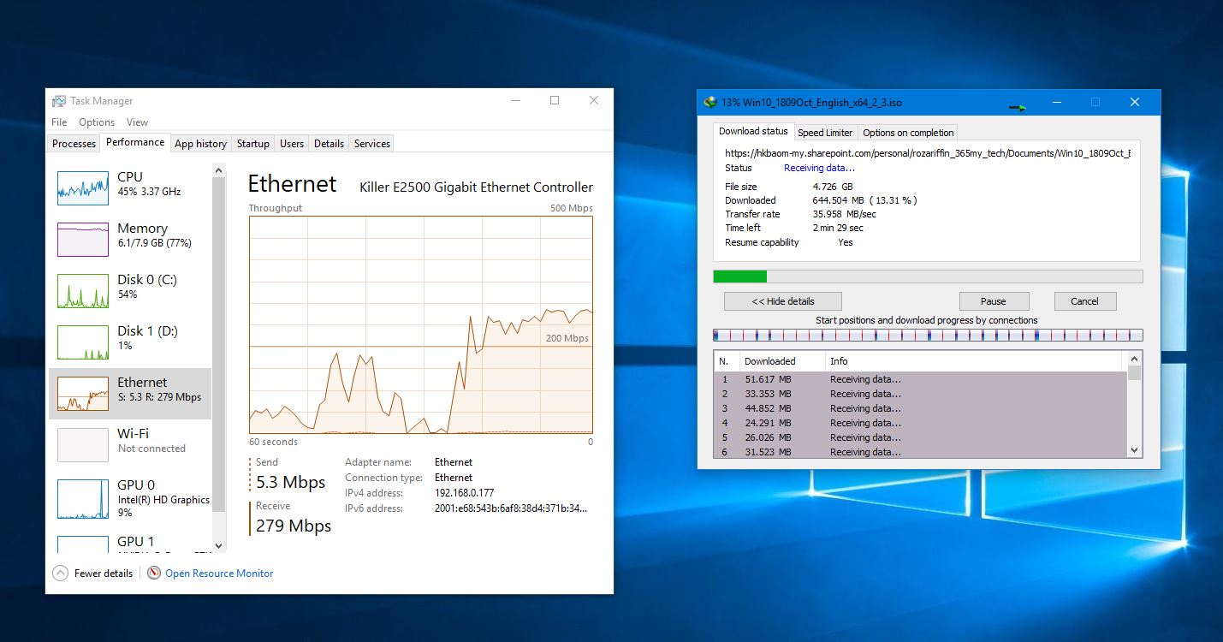The width and height of the screenshot is (1223, 642).
Task: Select the Memory performance item
Action: 130,240
